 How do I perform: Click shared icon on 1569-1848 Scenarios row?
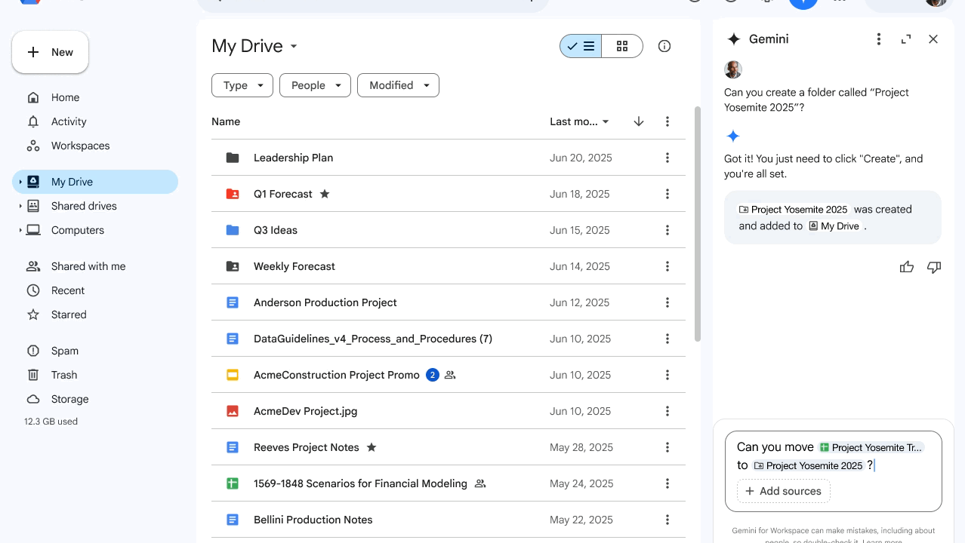[x=480, y=483]
